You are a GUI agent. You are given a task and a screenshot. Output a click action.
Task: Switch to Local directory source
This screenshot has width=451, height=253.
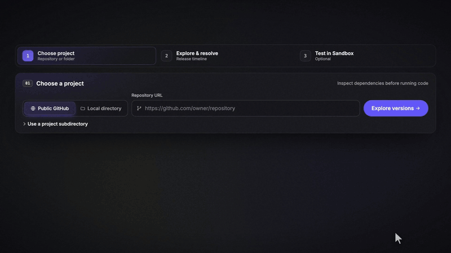(101, 109)
